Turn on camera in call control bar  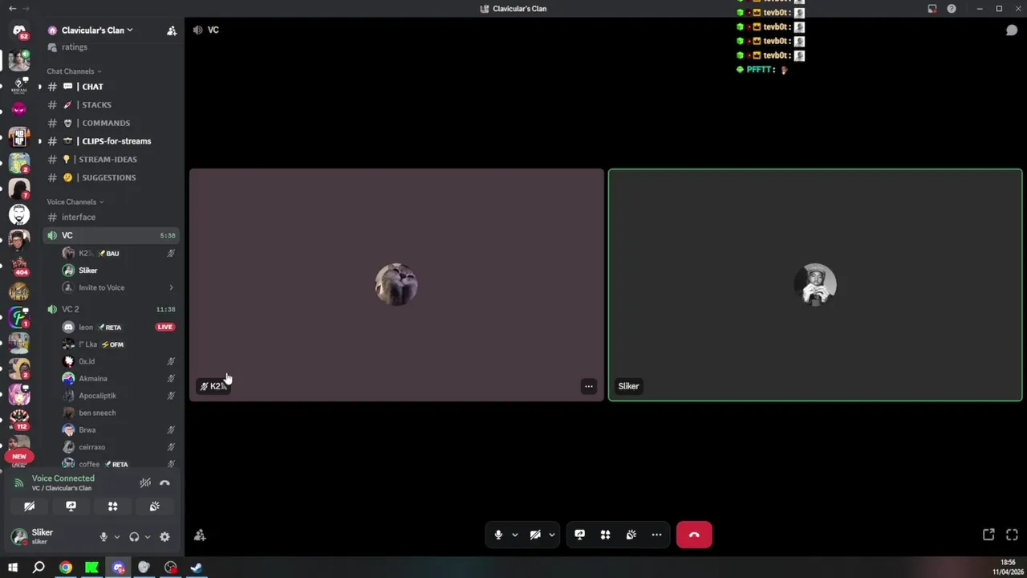click(x=535, y=535)
